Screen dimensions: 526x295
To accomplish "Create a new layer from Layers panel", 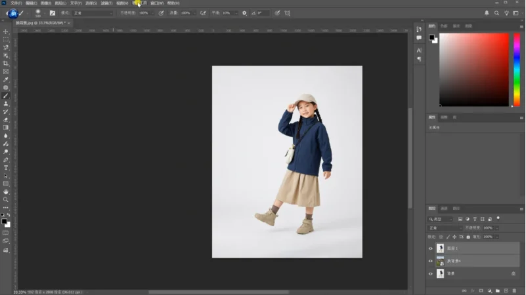I will tap(506, 290).
